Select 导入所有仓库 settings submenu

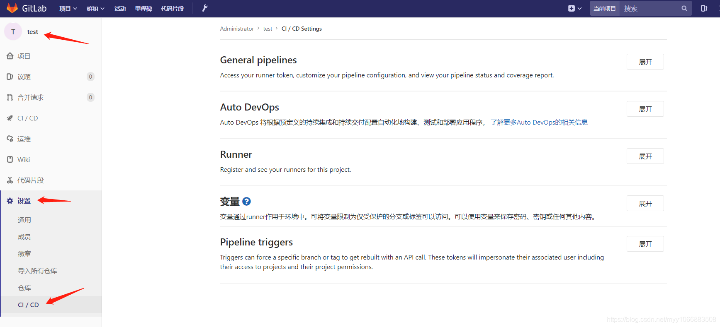pyautogui.click(x=38, y=271)
